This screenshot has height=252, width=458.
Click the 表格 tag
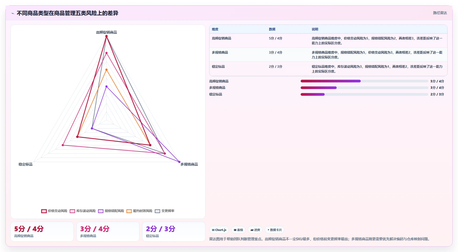238,230
